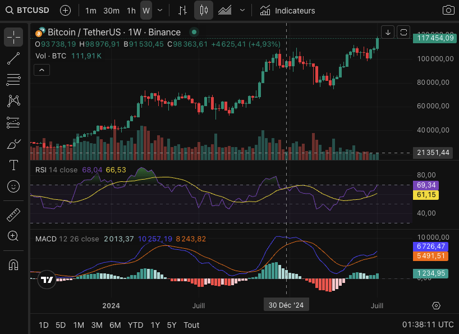Image resolution: width=459 pixels, height=334 pixels.
Task: Select the crosshair cursor tool
Action: (13, 37)
